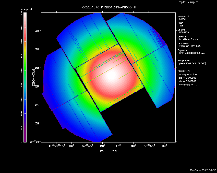Click the 20' declination tick label

tap(37, 123)
